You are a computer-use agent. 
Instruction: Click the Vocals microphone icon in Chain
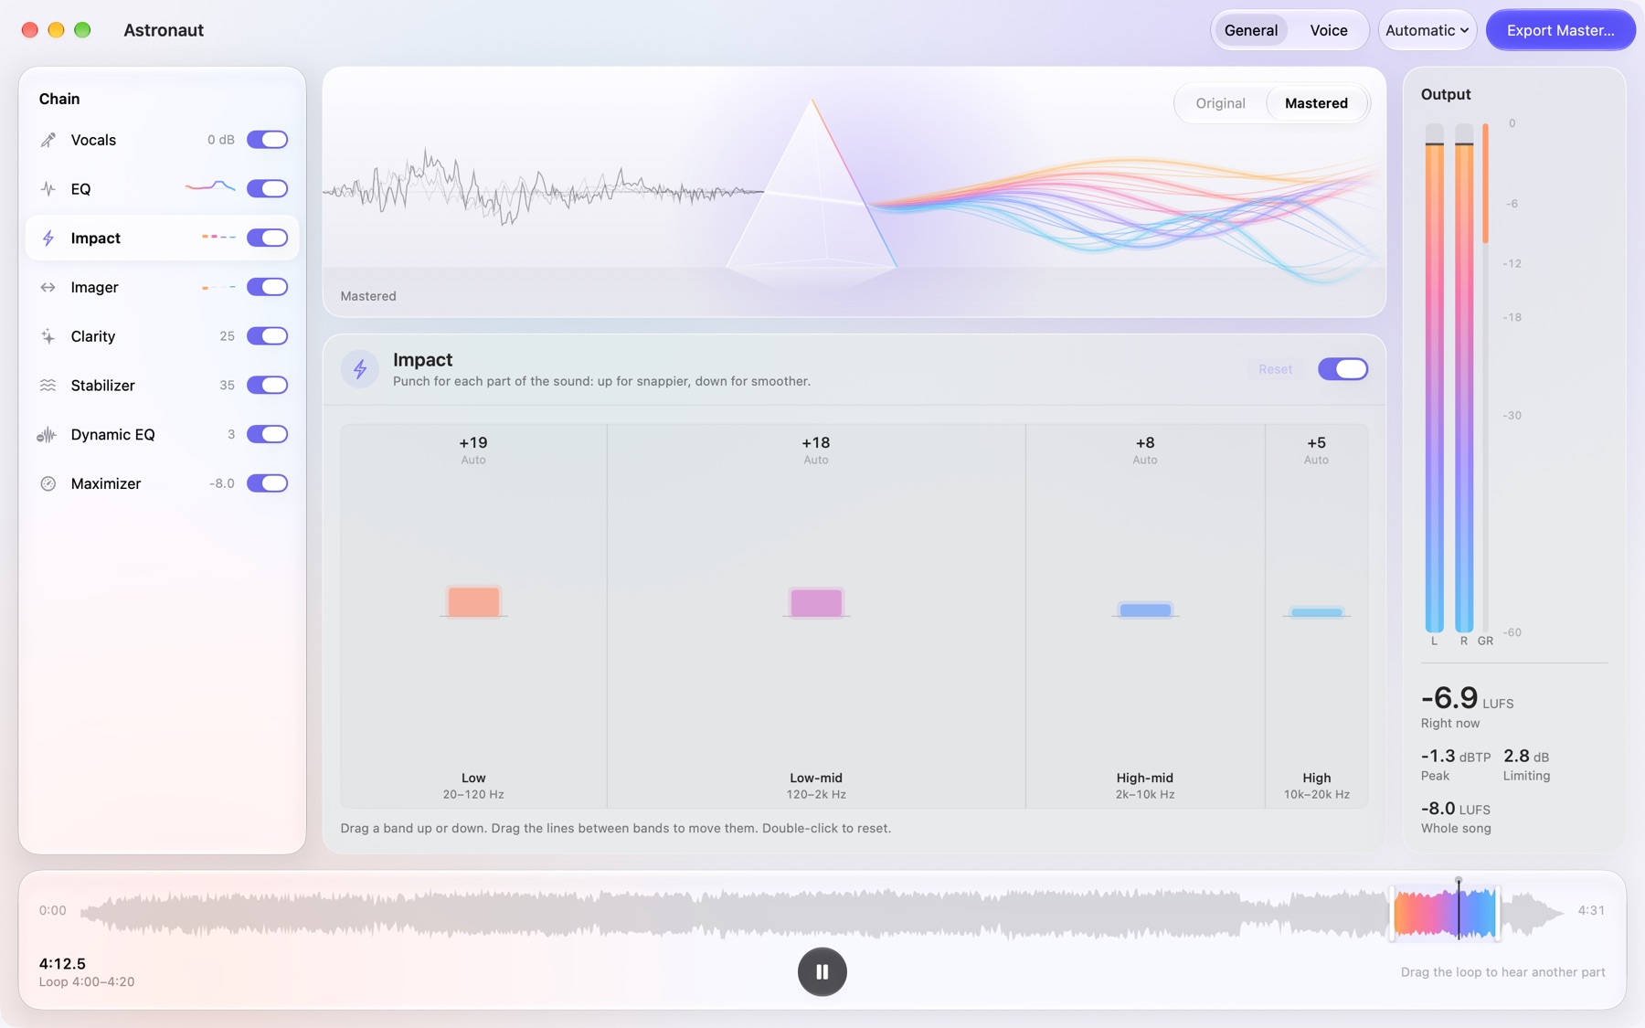coord(48,140)
